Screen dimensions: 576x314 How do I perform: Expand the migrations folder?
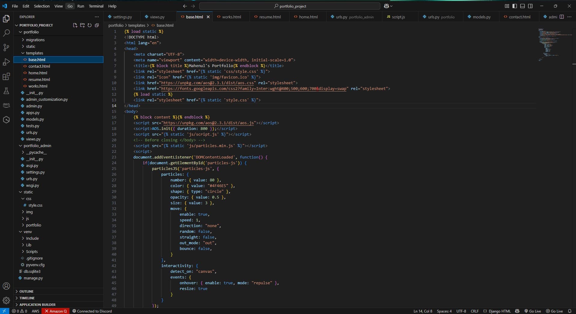[x=35, y=40]
